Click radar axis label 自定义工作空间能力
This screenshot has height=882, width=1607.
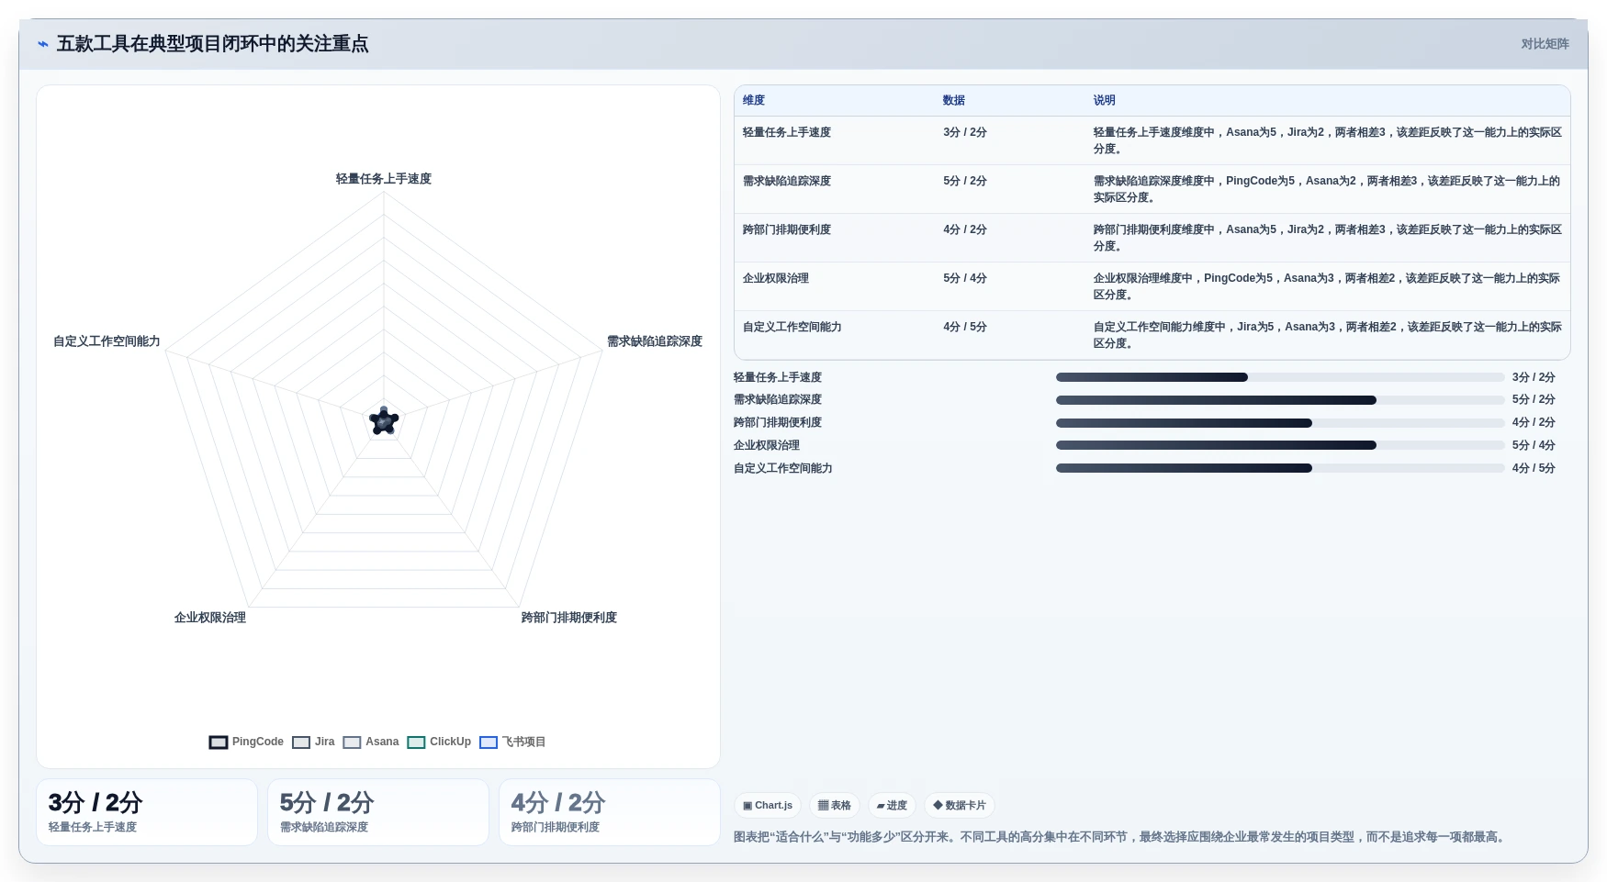click(107, 341)
